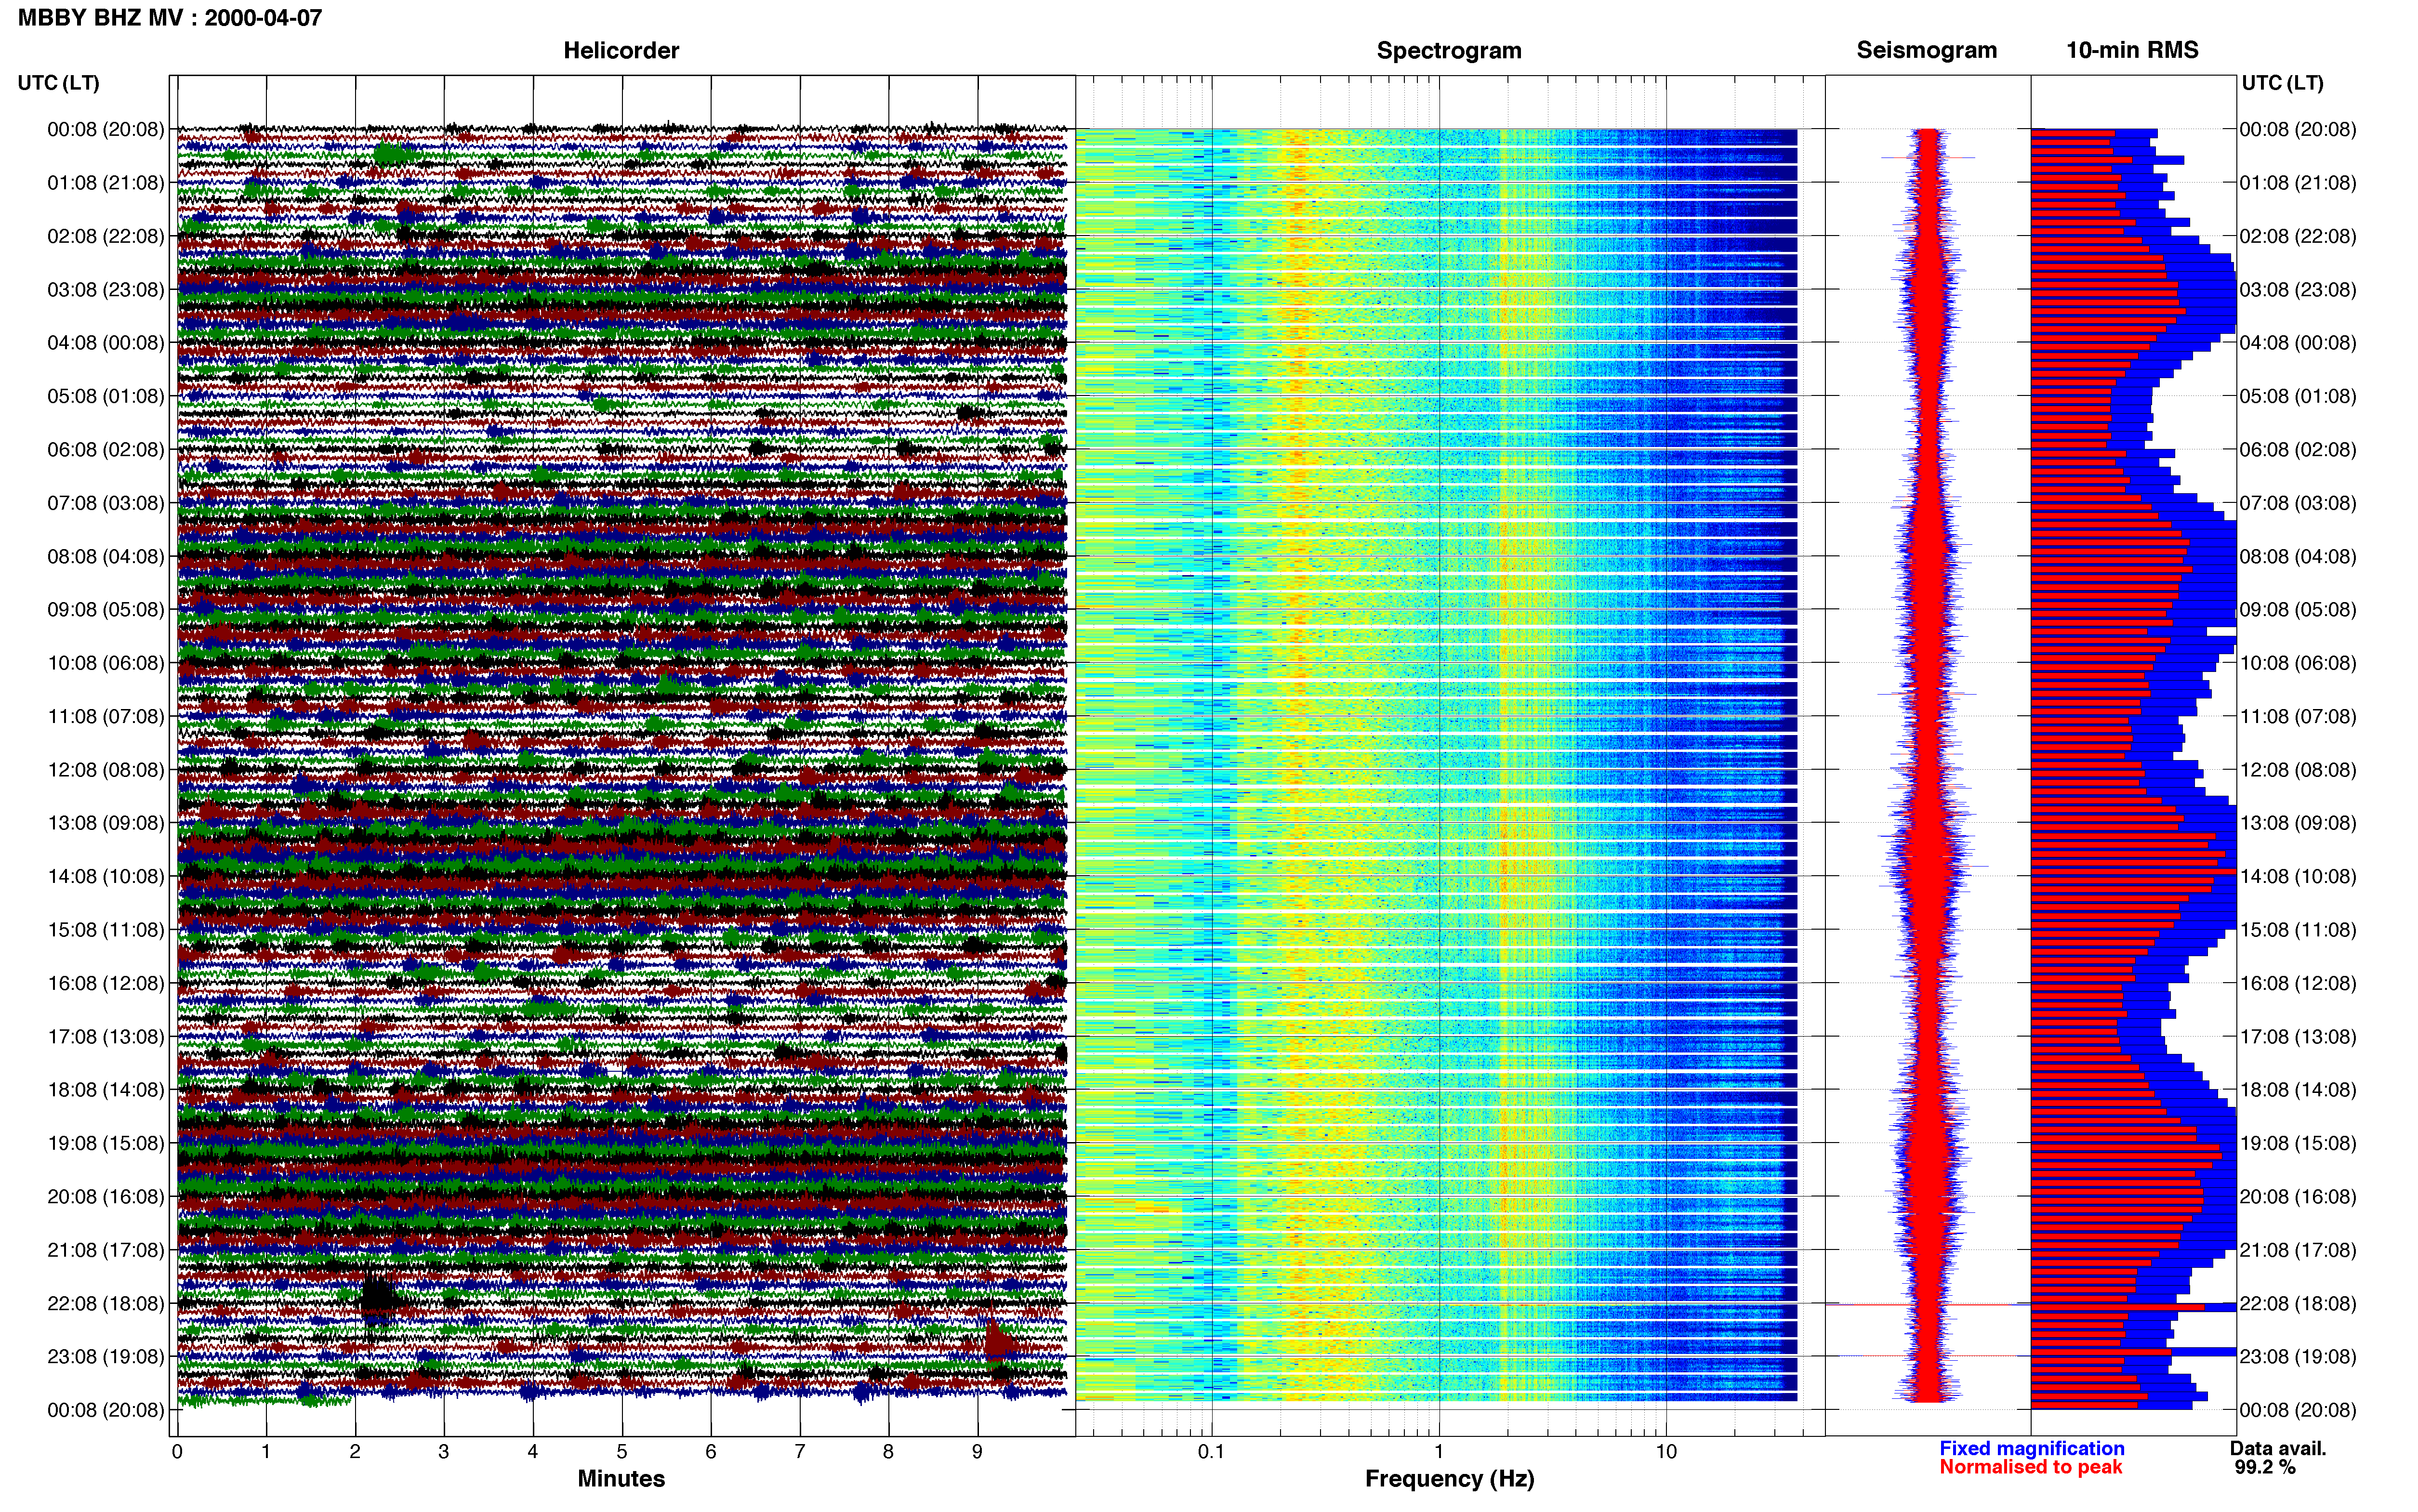Click the '09:08 (05:08)' label on the left axis
The width and height of the screenshot is (2418, 1512).
click(105, 610)
